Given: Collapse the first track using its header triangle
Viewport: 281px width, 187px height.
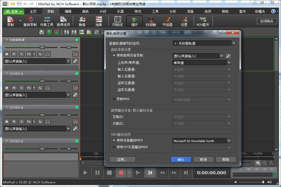Looking at the screenshot, I should pos(7,40).
